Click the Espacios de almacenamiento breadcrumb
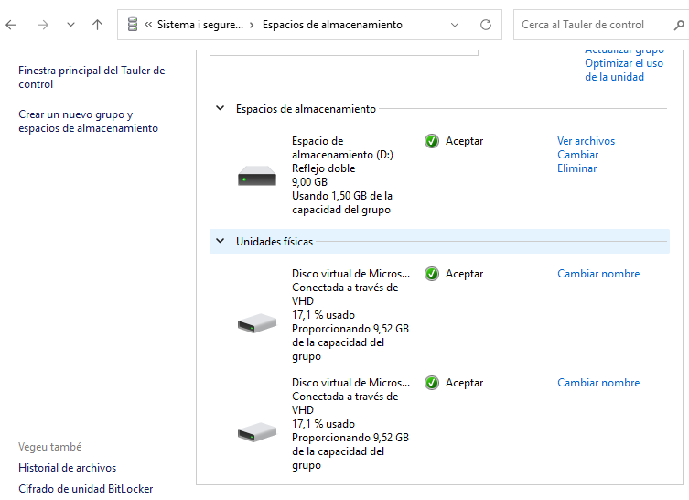 tap(332, 25)
